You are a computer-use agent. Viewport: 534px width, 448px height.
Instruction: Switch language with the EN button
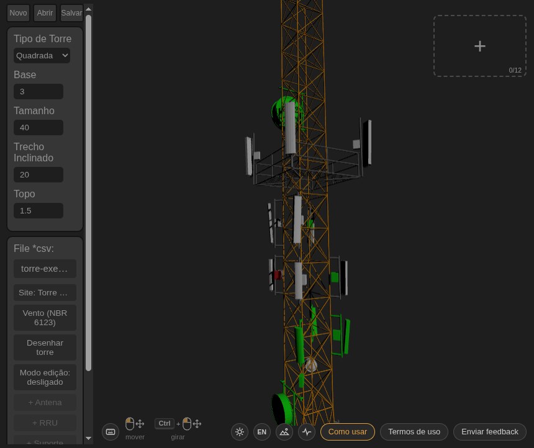click(x=262, y=432)
